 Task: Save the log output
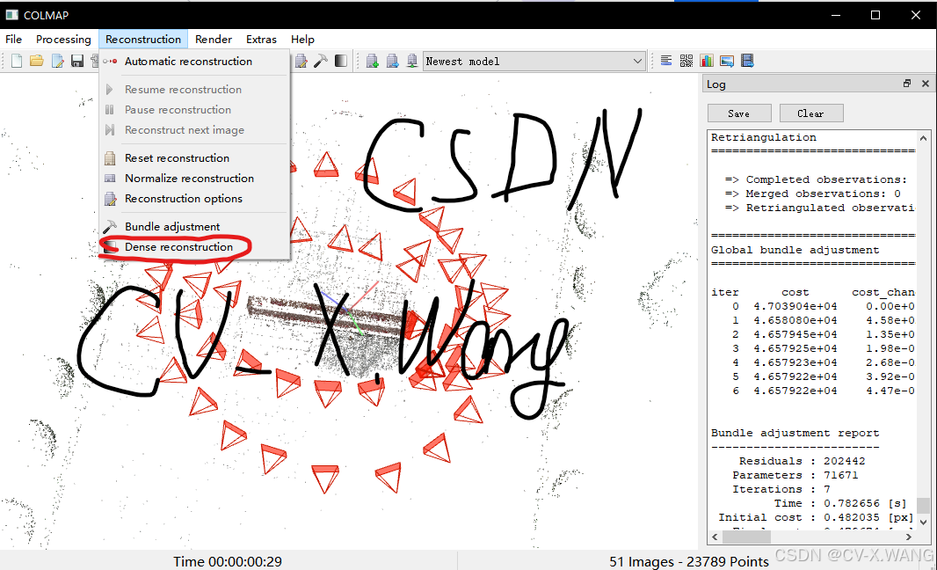[x=738, y=113]
